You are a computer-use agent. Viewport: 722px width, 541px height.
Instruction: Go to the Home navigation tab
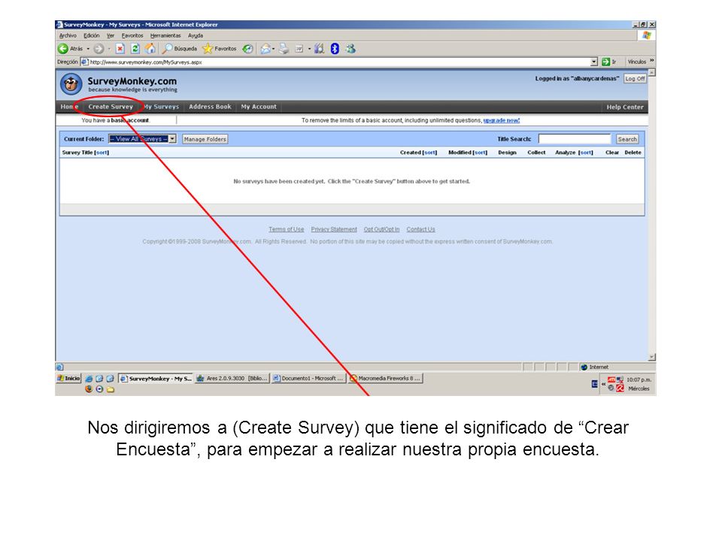tap(69, 107)
